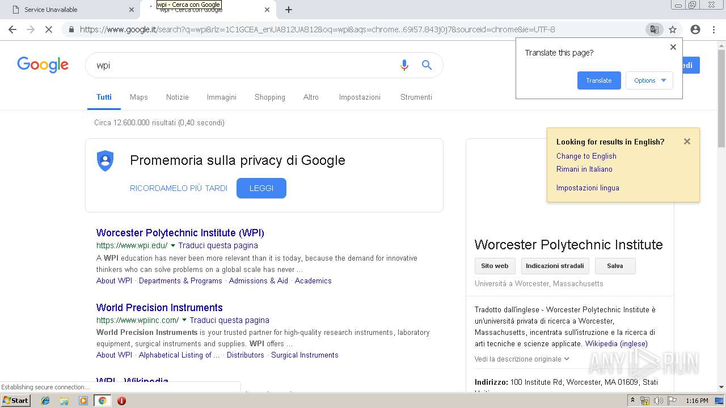Switch to the Tutti tab
The image size is (726, 408).
pyautogui.click(x=104, y=97)
